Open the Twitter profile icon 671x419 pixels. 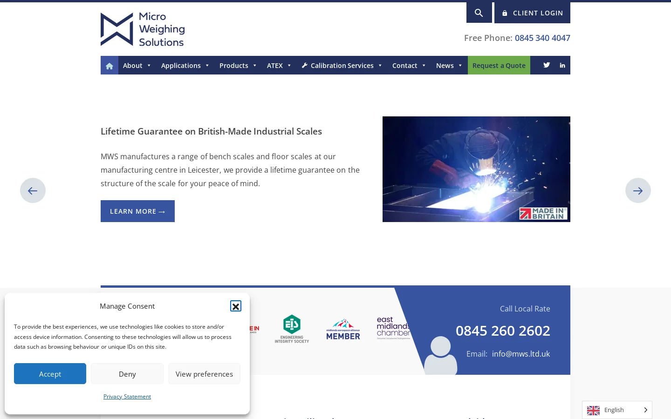pyautogui.click(x=547, y=65)
